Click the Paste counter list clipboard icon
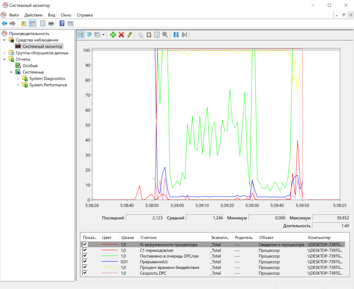 coord(149,35)
